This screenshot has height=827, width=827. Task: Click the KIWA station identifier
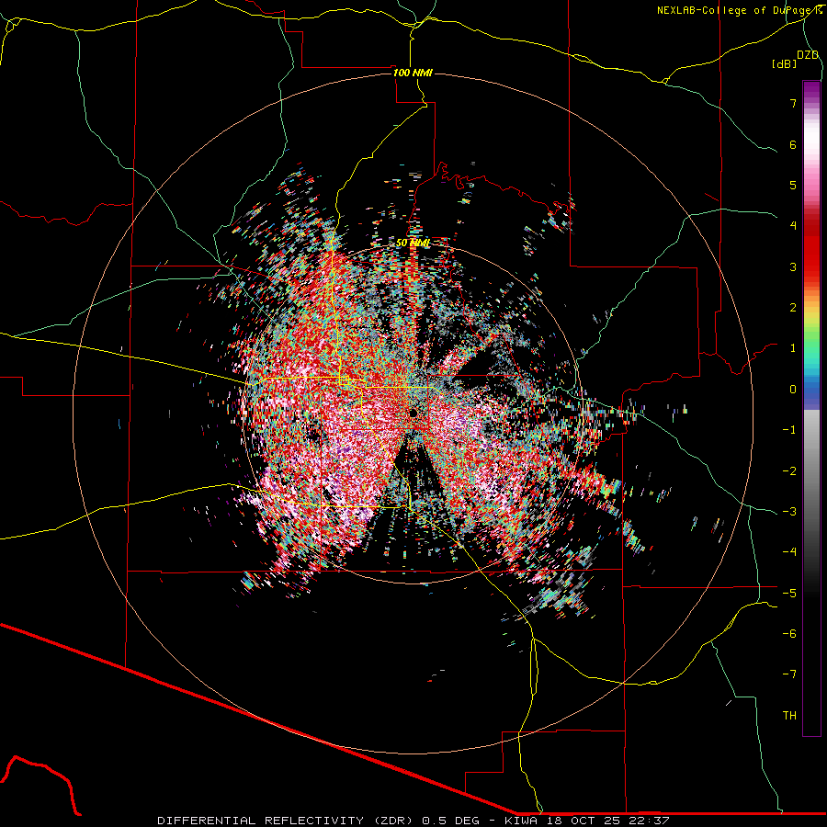[521, 821]
